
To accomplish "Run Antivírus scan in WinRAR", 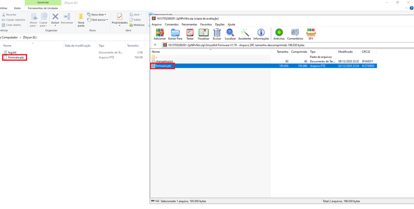I will pyautogui.click(x=279, y=34).
